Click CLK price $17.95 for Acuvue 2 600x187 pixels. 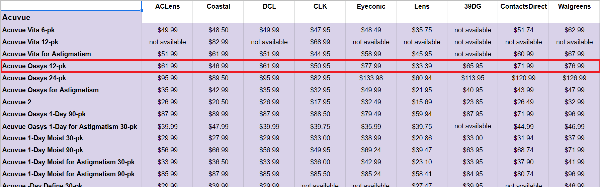coord(320,102)
